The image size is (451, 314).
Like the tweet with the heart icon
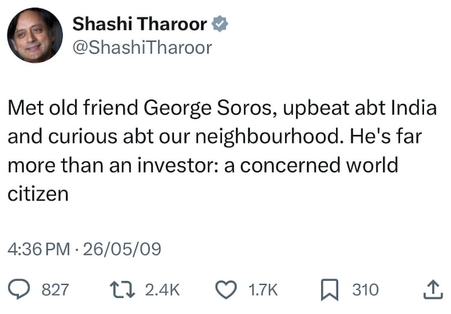[227, 290]
